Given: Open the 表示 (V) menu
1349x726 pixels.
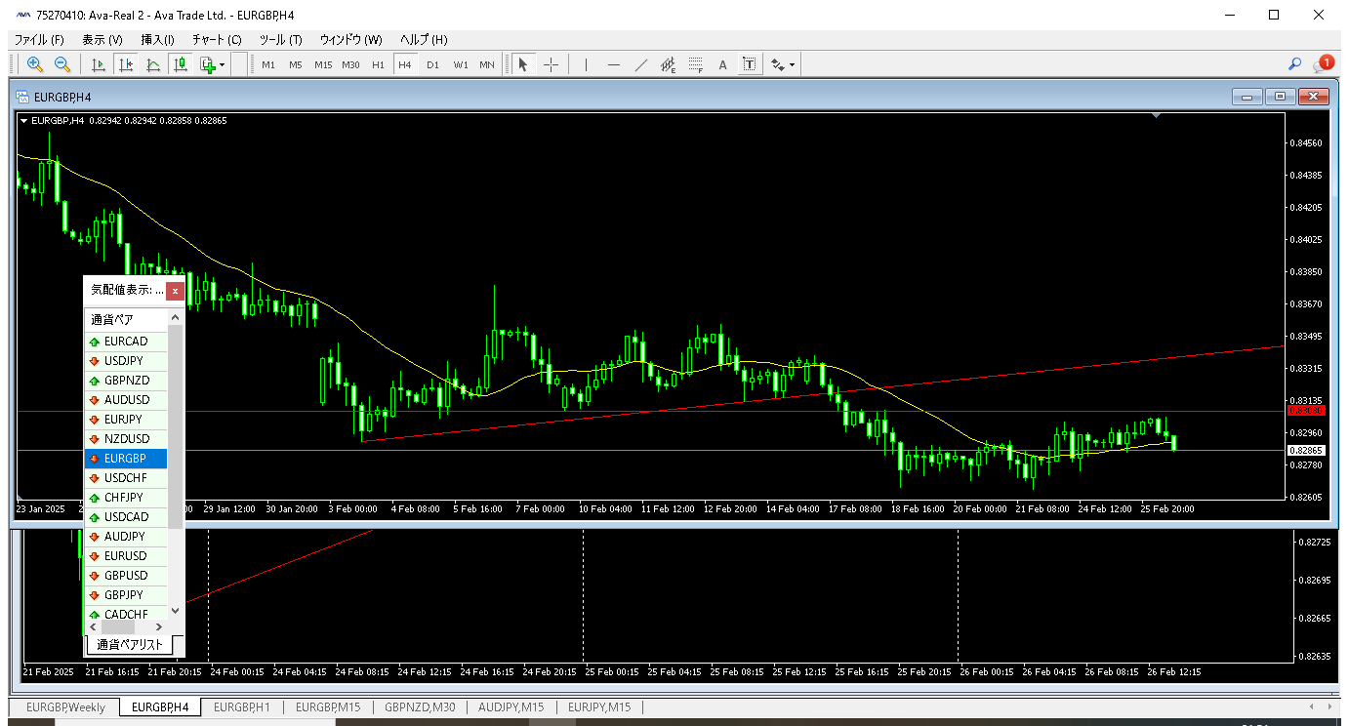Looking at the screenshot, I should click(x=102, y=40).
